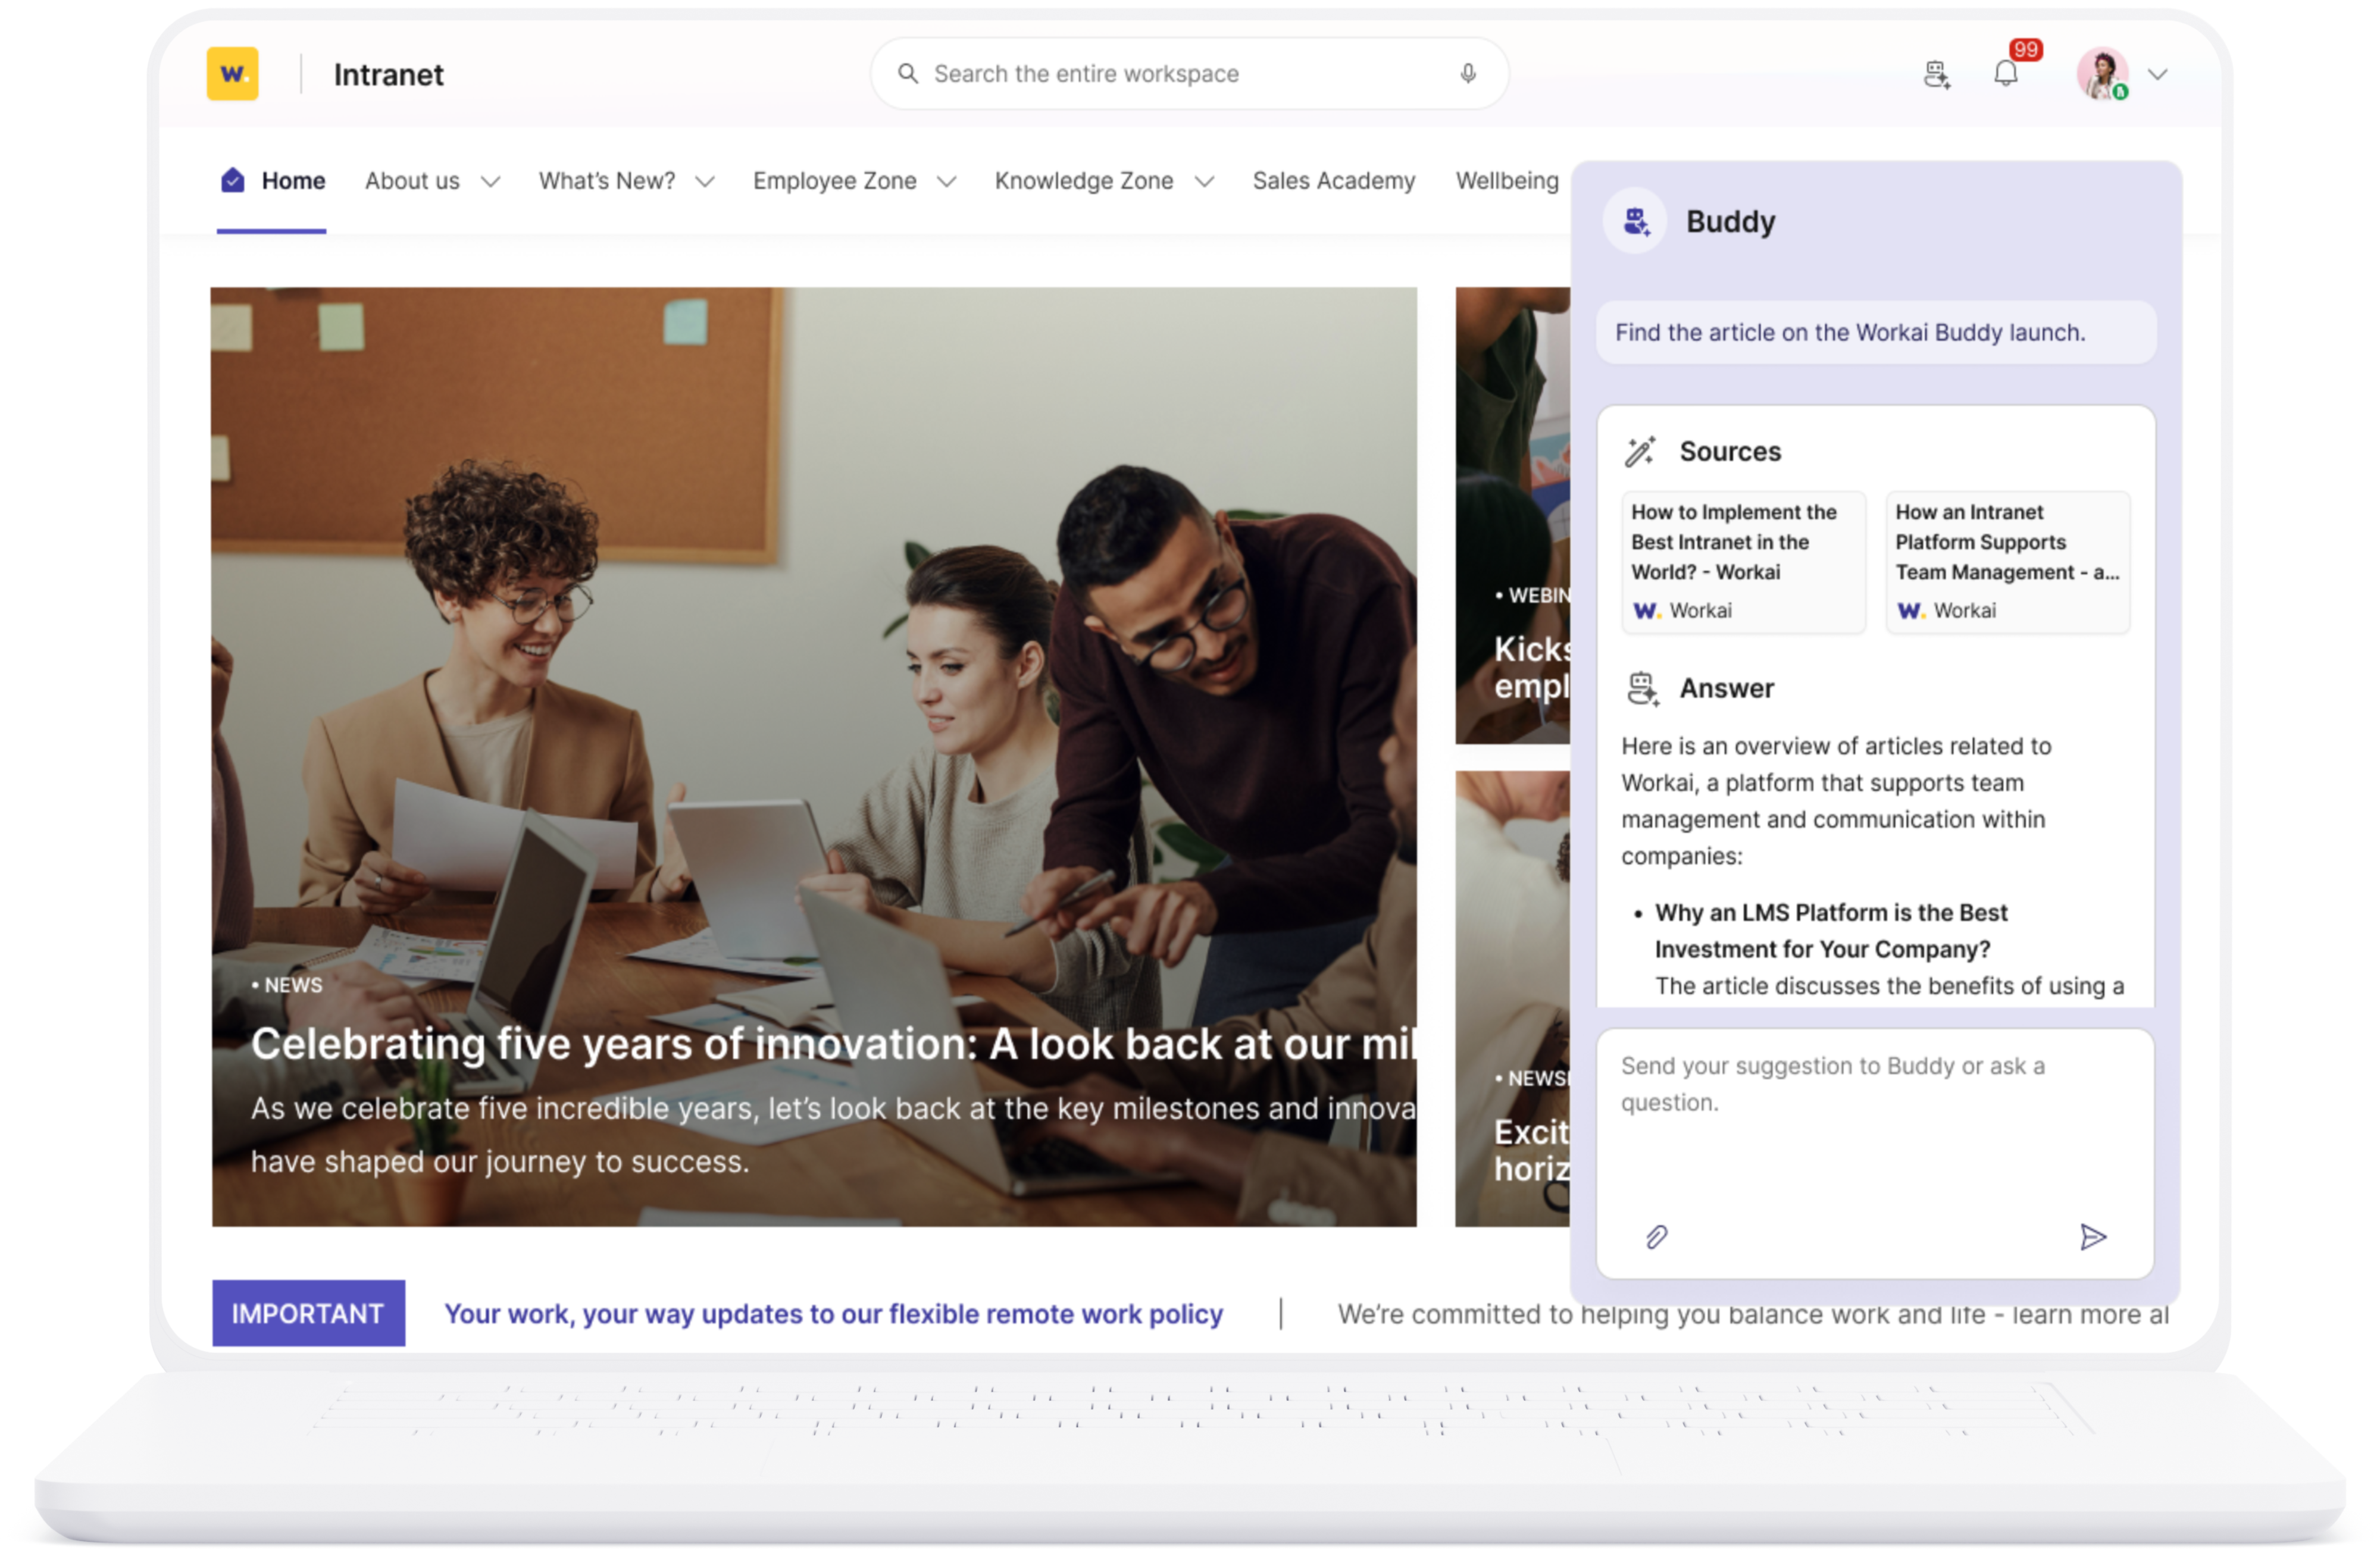
Task: Click the Buddy panel avatar icon
Action: click(x=1635, y=221)
